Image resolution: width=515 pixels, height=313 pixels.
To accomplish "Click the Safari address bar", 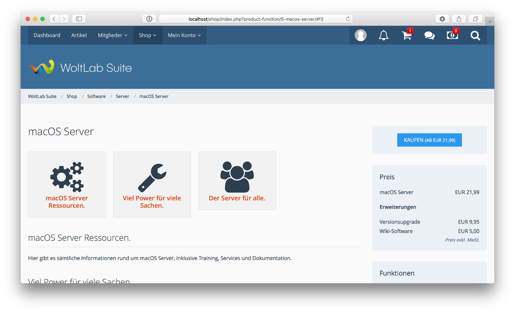I will (x=255, y=19).
